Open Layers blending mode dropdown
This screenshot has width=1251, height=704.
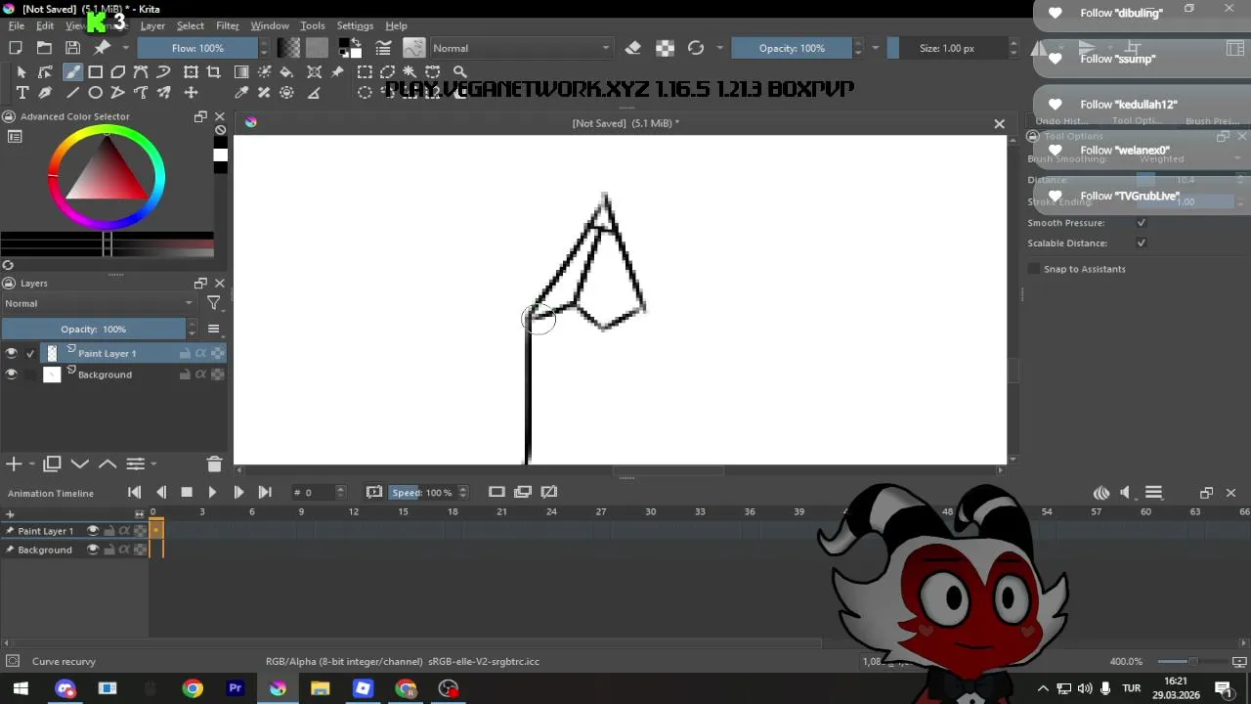tap(99, 303)
